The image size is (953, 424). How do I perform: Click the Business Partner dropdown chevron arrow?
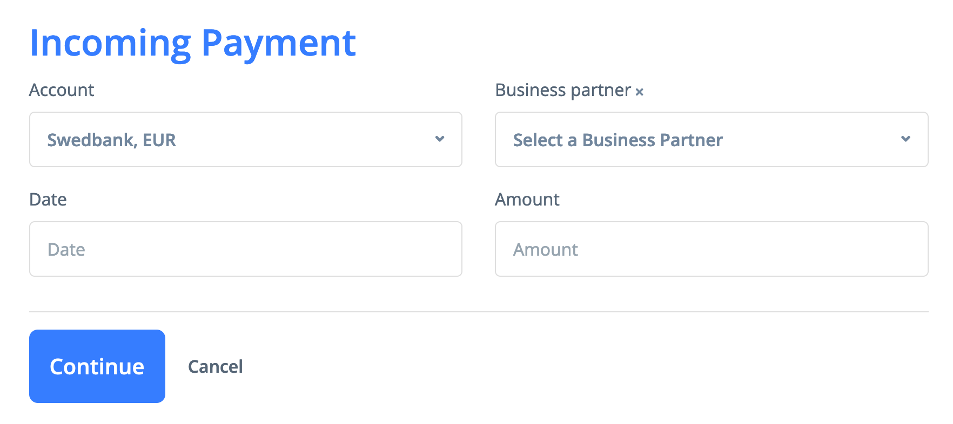coord(905,139)
